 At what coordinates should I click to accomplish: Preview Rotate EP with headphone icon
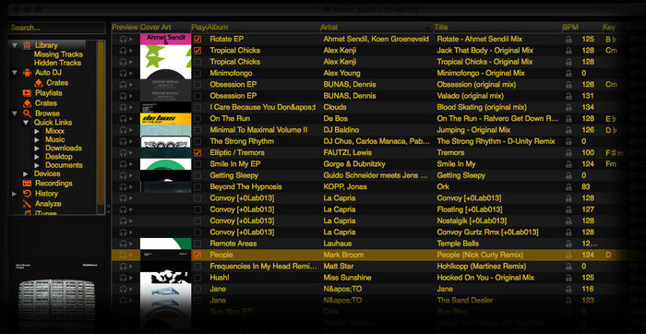123,39
